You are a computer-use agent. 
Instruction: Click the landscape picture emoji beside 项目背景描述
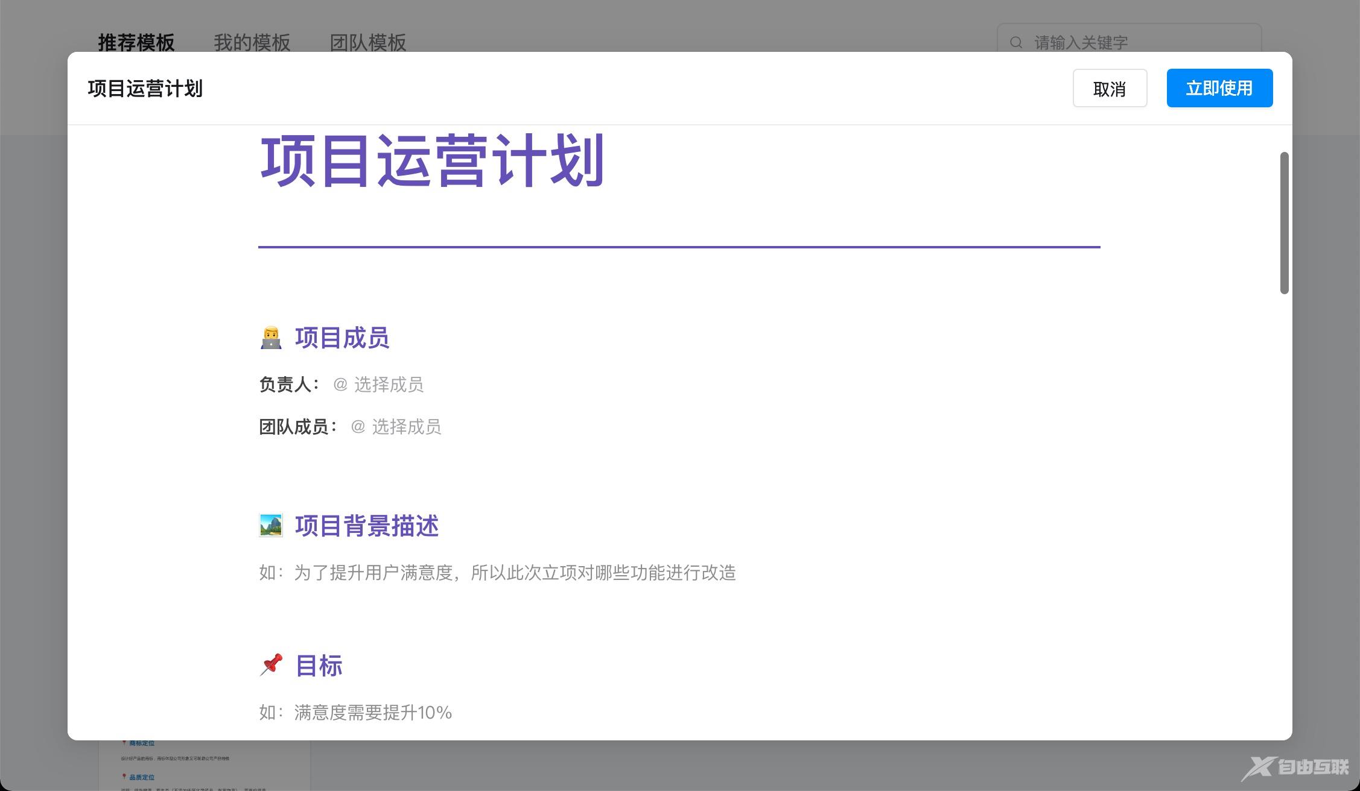(x=271, y=525)
